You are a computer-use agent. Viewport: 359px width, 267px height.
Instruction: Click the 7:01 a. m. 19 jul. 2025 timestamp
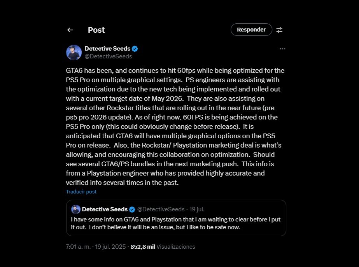point(96,247)
